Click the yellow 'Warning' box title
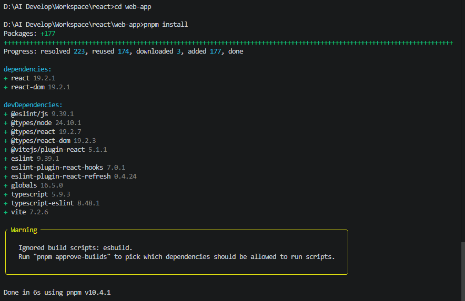The image size is (465, 301). (24, 230)
